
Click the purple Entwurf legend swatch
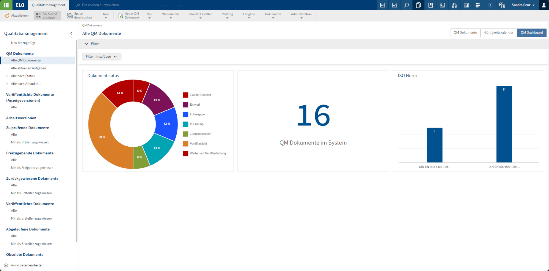pos(186,105)
